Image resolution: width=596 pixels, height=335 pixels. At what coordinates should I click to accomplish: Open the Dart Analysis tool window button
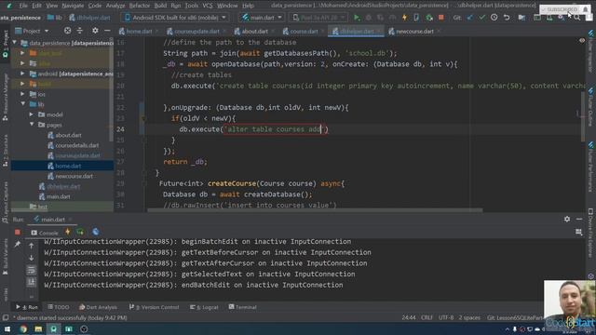pyautogui.click(x=99, y=307)
